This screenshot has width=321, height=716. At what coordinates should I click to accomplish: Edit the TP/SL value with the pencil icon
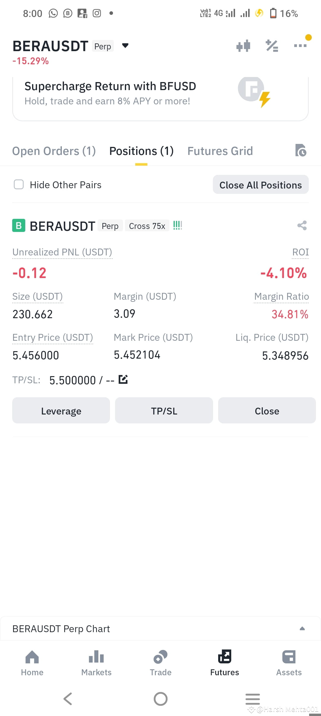123,379
